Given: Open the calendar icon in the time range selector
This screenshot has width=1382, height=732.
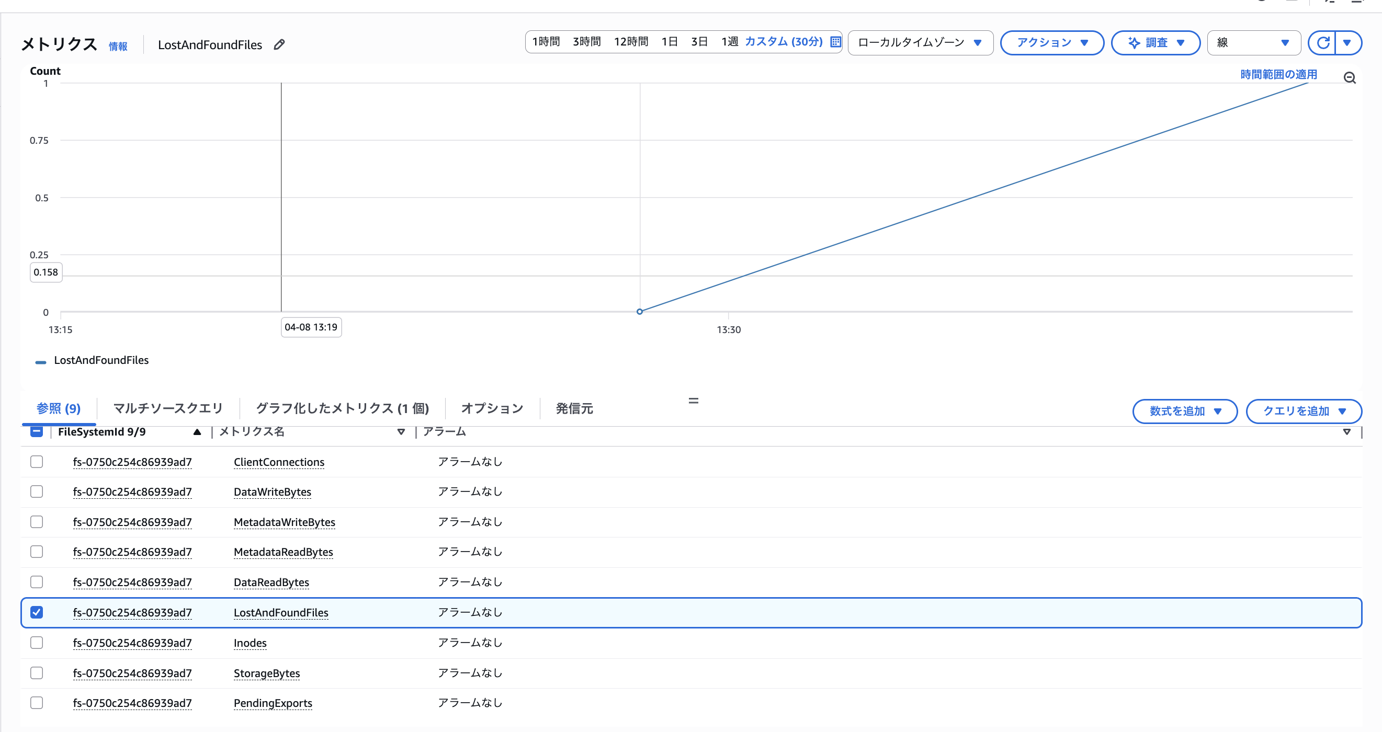Looking at the screenshot, I should point(835,42).
